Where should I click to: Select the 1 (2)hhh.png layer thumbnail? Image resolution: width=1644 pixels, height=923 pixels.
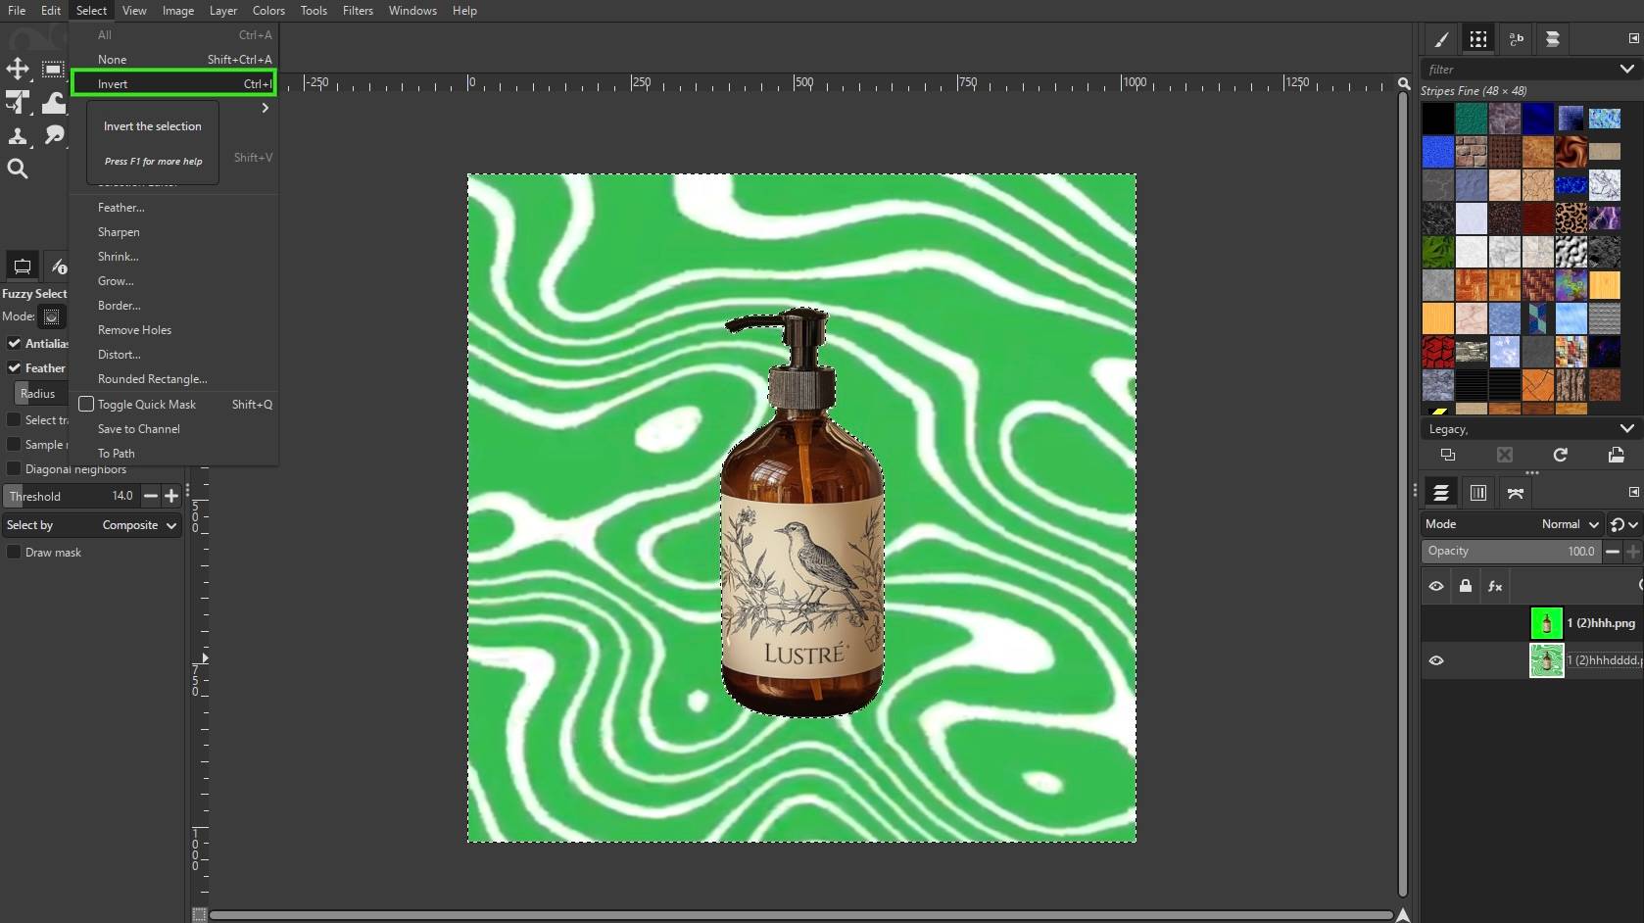pyautogui.click(x=1546, y=623)
